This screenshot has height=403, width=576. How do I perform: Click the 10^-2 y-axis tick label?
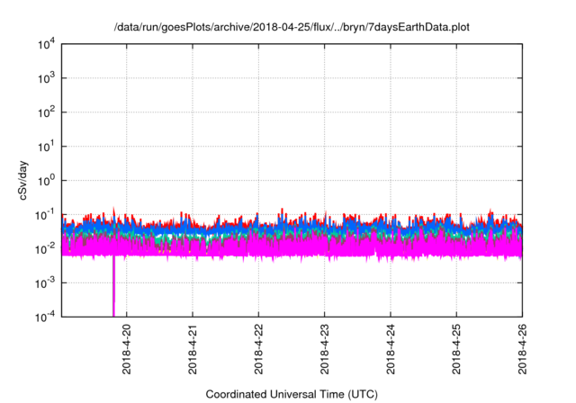click(45, 249)
